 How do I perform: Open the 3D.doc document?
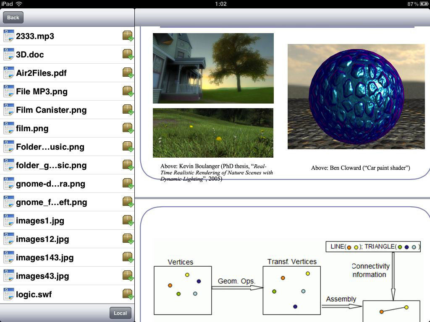point(30,55)
